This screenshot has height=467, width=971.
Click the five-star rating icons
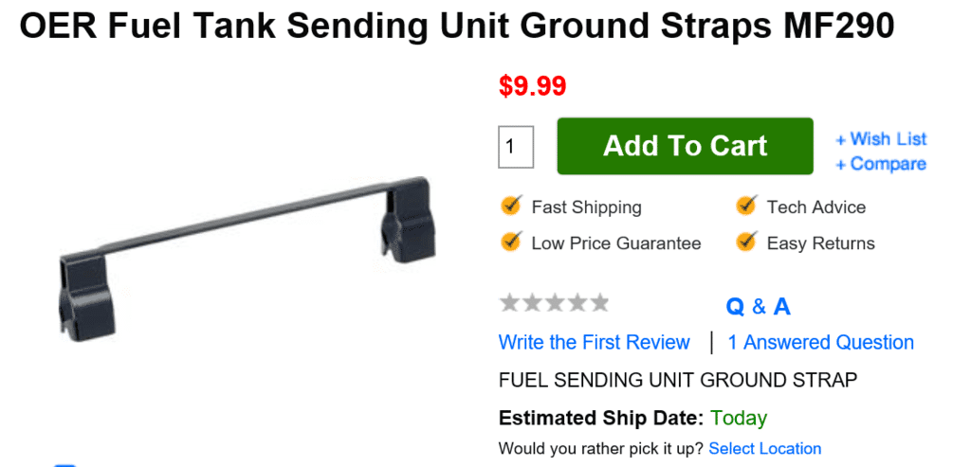(x=554, y=303)
